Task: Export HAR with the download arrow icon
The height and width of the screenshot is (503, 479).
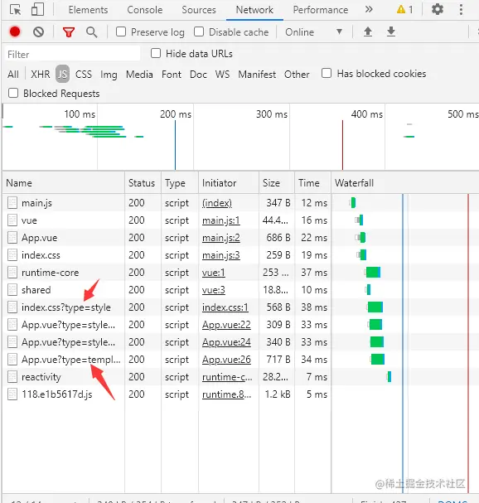Action: click(391, 31)
